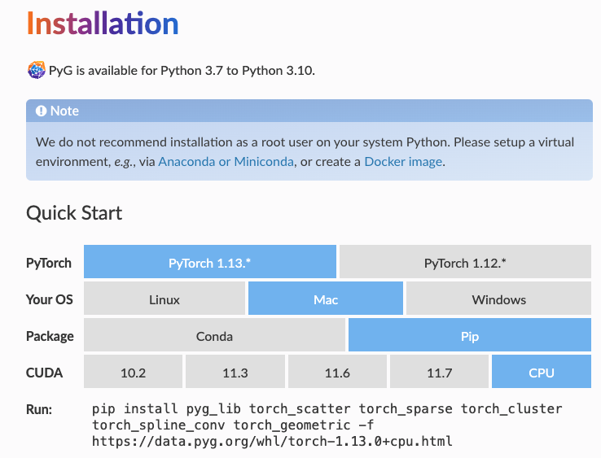Select PyTorch 1.12.* option

point(465,262)
